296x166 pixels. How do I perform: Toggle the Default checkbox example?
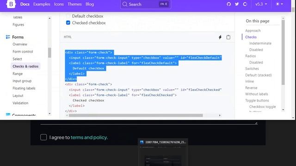tap(68, 16)
